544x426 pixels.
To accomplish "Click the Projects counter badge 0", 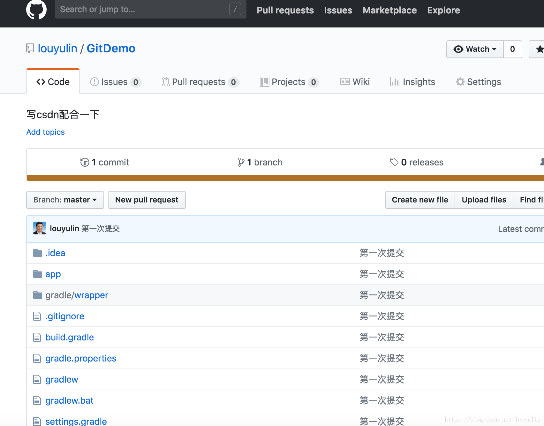I will [x=314, y=82].
